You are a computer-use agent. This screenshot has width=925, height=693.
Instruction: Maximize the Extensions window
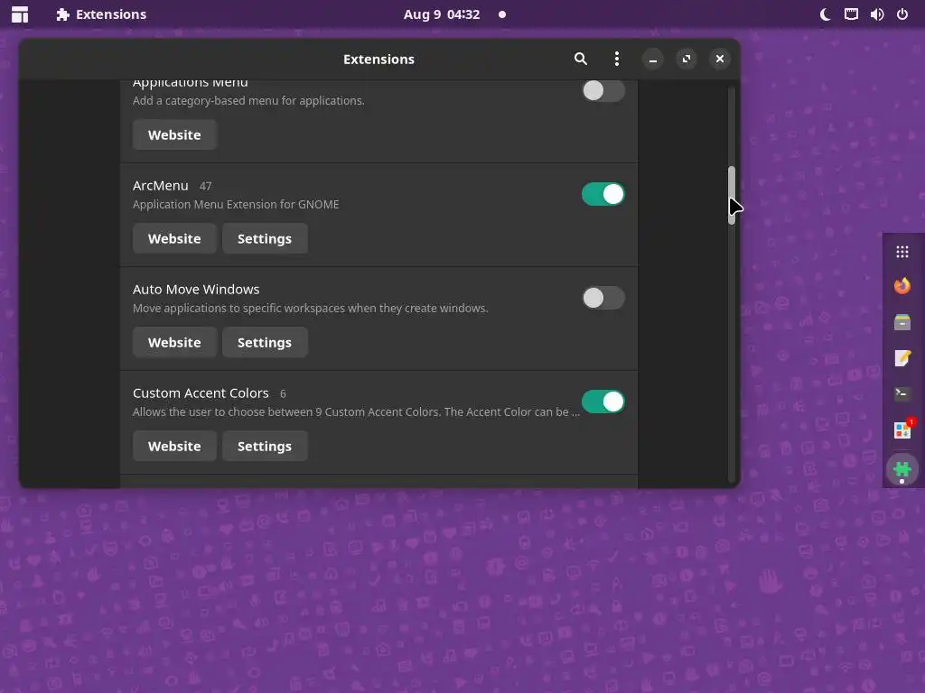point(687,59)
